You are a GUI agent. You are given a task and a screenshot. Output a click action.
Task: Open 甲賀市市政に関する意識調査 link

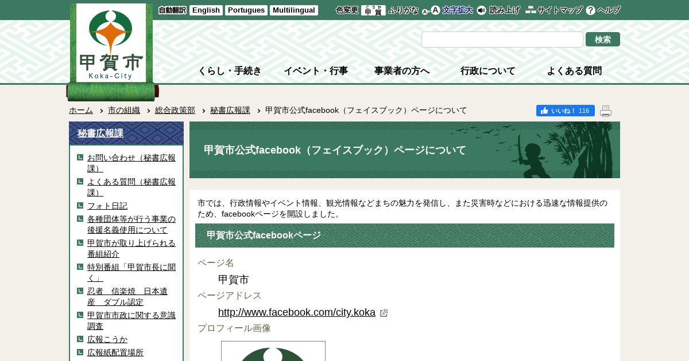131,320
